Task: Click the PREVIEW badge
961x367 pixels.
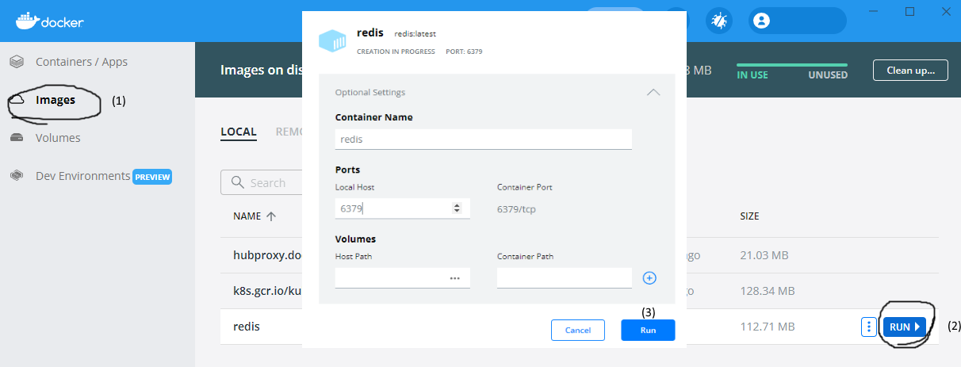Action: click(152, 177)
